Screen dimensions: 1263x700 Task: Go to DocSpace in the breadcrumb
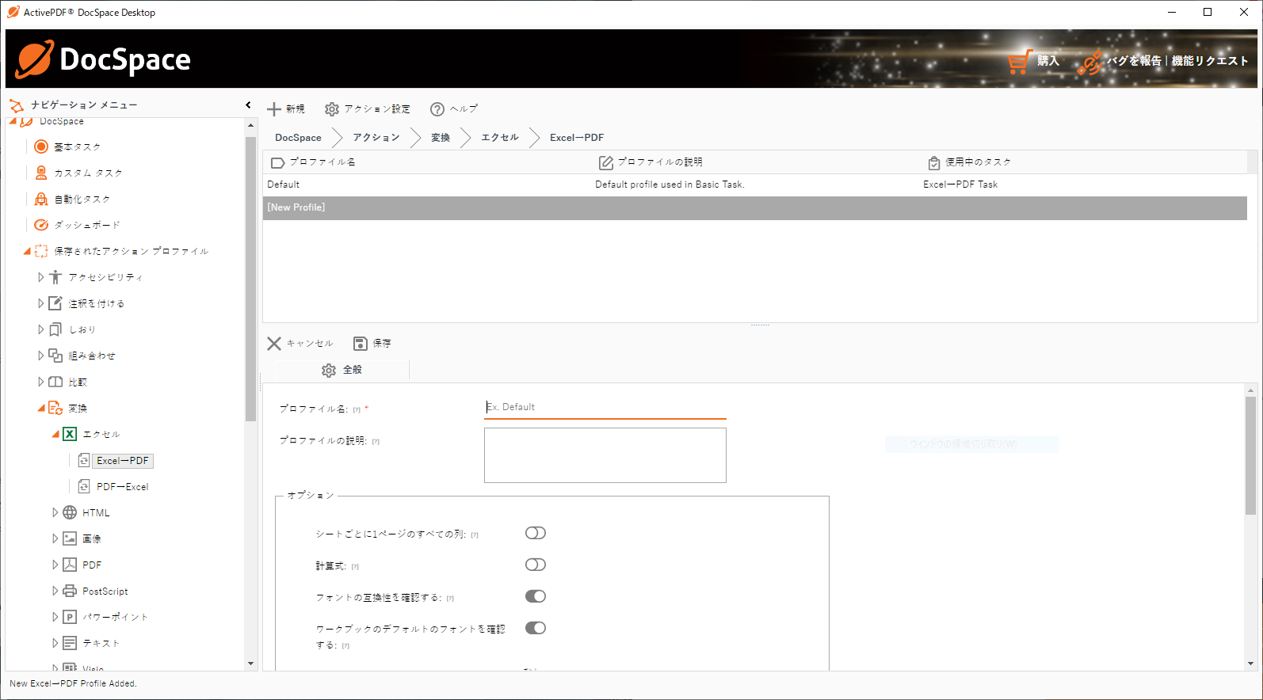pyautogui.click(x=298, y=138)
